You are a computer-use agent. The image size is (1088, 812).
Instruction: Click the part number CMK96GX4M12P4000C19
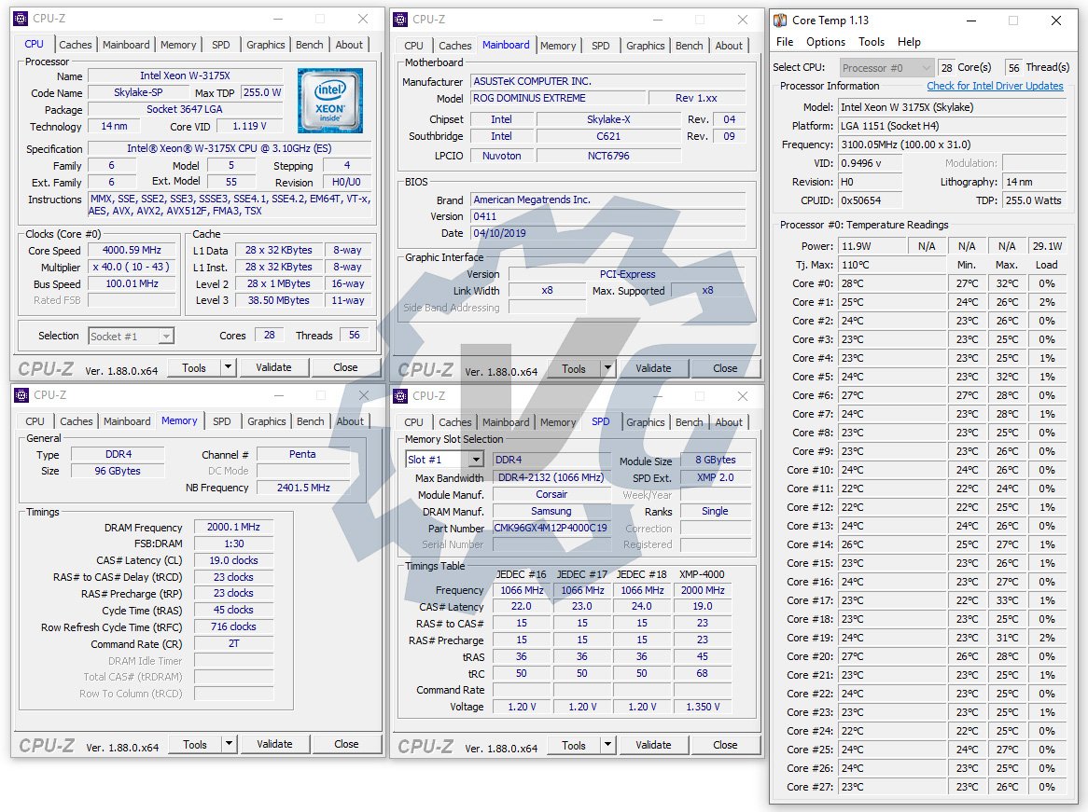551,528
